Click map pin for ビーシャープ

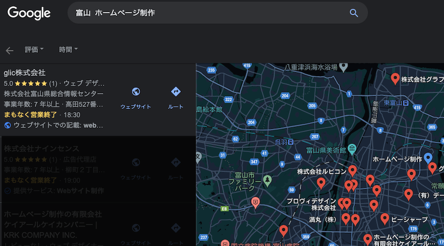(385, 219)
